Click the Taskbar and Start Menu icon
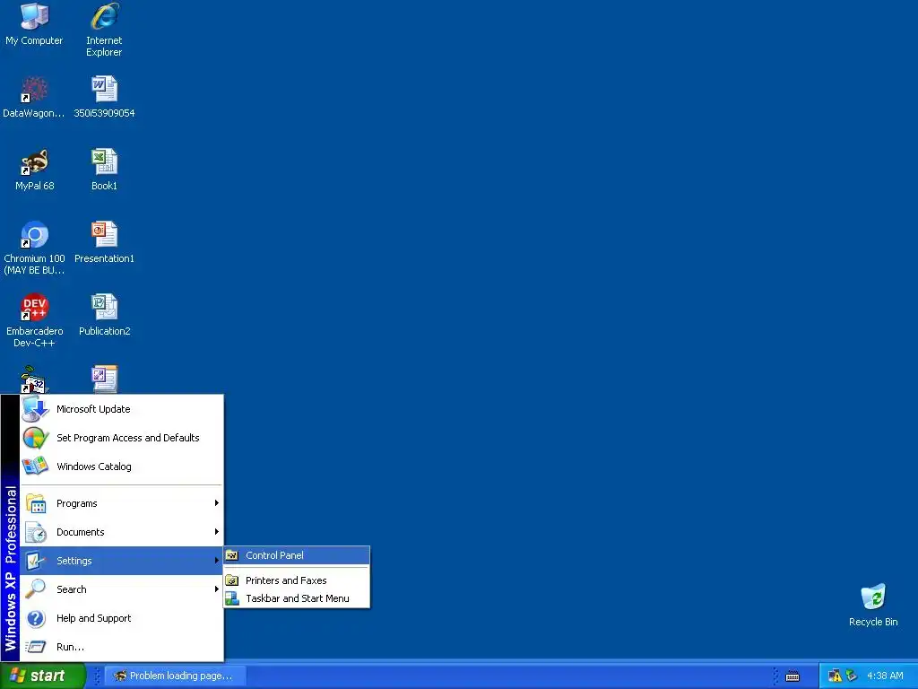918x689 pixels. (232, 598)
